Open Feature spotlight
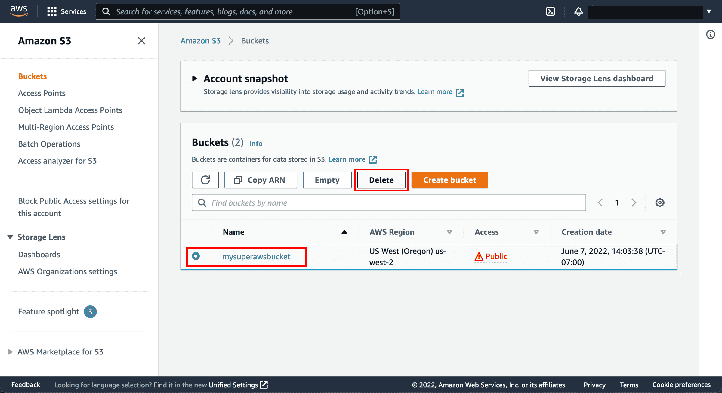 tap(49, 311)
